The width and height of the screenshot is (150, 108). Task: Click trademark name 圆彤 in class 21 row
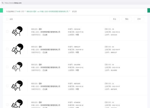[40, 83]
